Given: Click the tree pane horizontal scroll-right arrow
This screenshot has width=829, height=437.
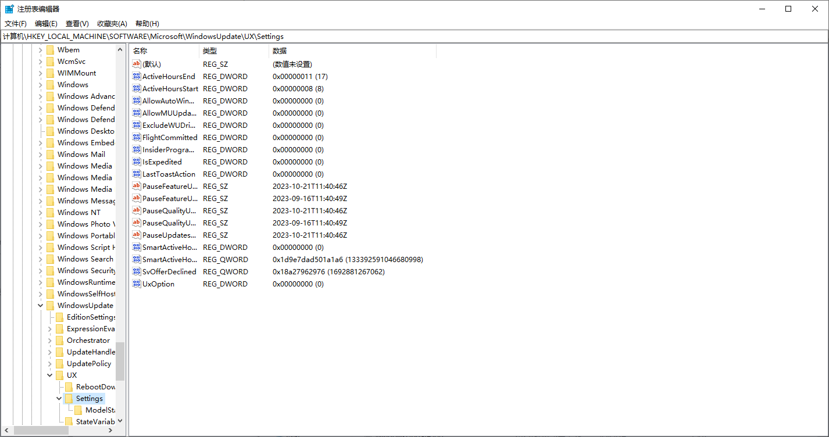Looking at the screenshot, I should 110,431.
